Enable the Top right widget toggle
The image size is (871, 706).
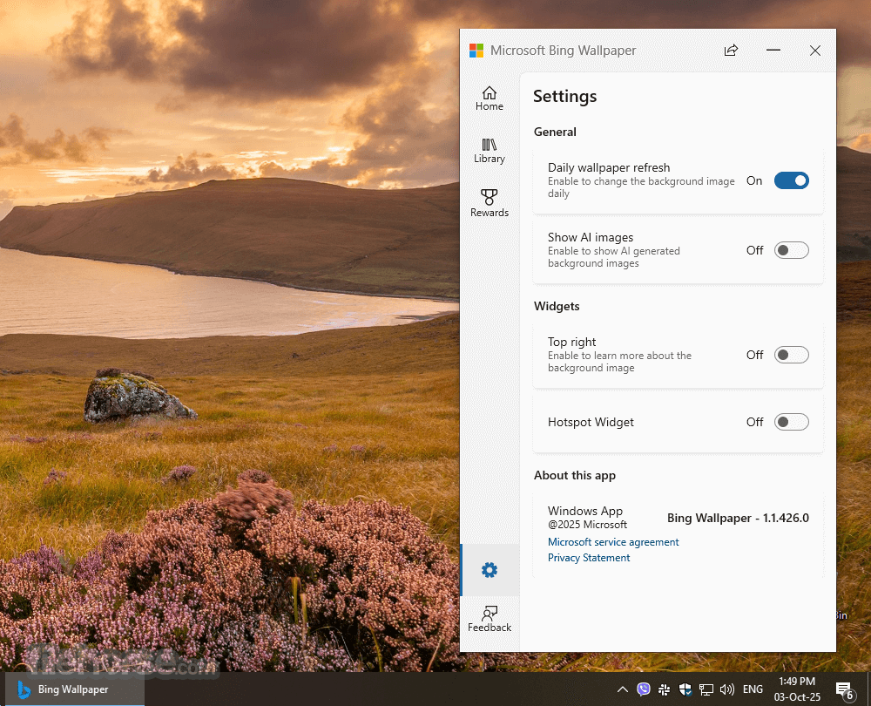click(791, 355)
